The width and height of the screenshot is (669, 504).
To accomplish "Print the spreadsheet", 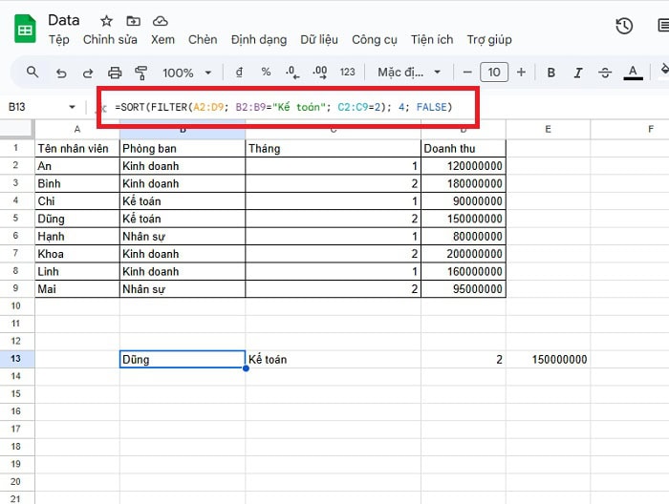I will 116,73.
